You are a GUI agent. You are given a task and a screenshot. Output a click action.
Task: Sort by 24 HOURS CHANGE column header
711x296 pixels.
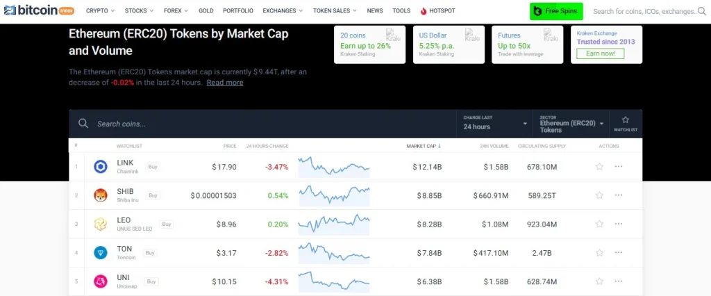coord(267,146)
